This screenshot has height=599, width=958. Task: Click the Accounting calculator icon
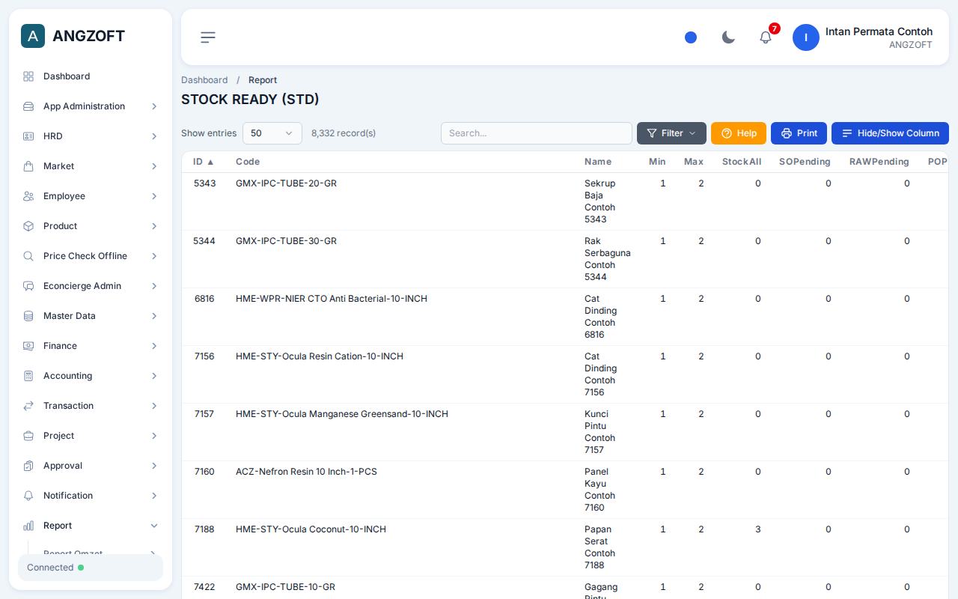pyautogui.click(x=28, y=376)
